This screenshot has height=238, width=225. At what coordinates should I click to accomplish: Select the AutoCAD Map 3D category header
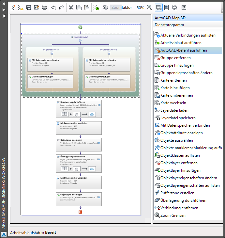pyautogui.click(x=188, y=18)
